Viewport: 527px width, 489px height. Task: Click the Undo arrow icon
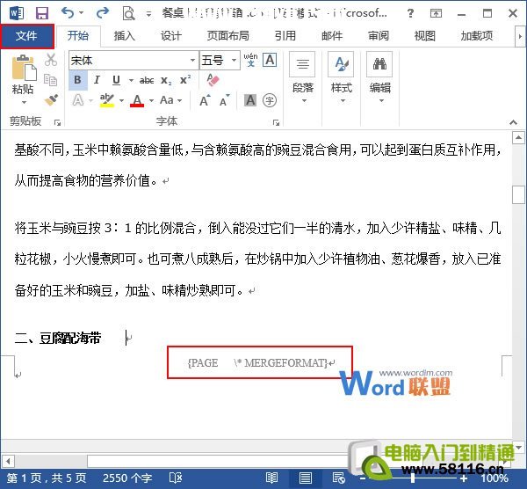click(68, 13)
